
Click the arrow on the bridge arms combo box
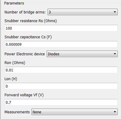[115, 12]
